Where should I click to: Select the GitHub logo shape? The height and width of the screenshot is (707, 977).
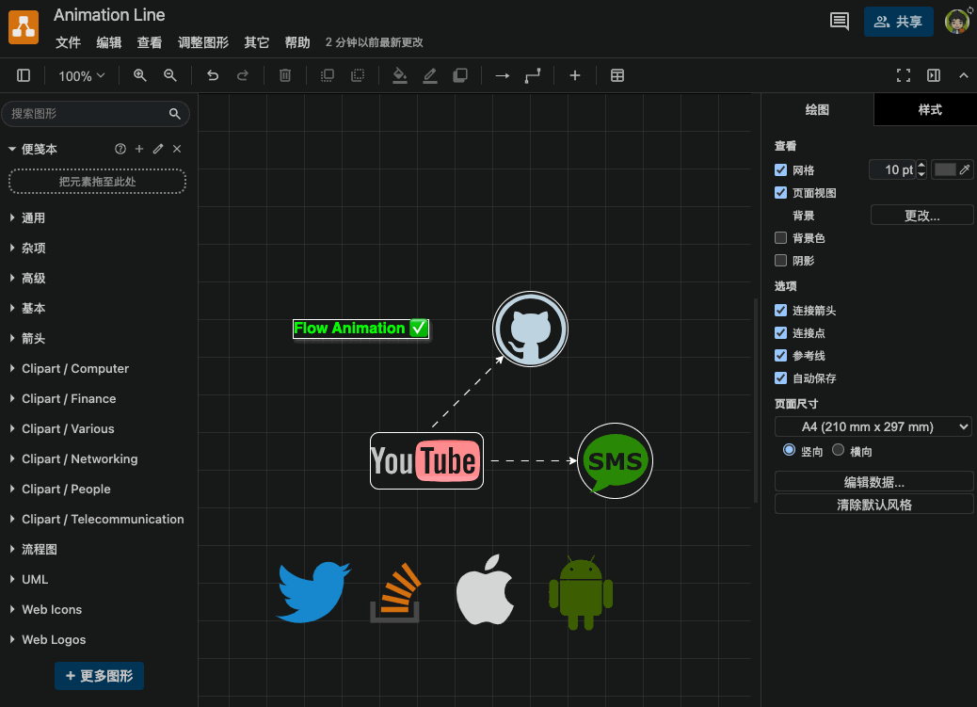[x=530, y=329]
